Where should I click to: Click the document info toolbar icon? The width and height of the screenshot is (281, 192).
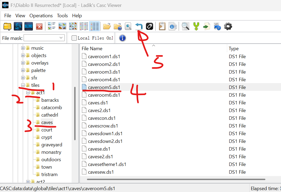[173, 26]
